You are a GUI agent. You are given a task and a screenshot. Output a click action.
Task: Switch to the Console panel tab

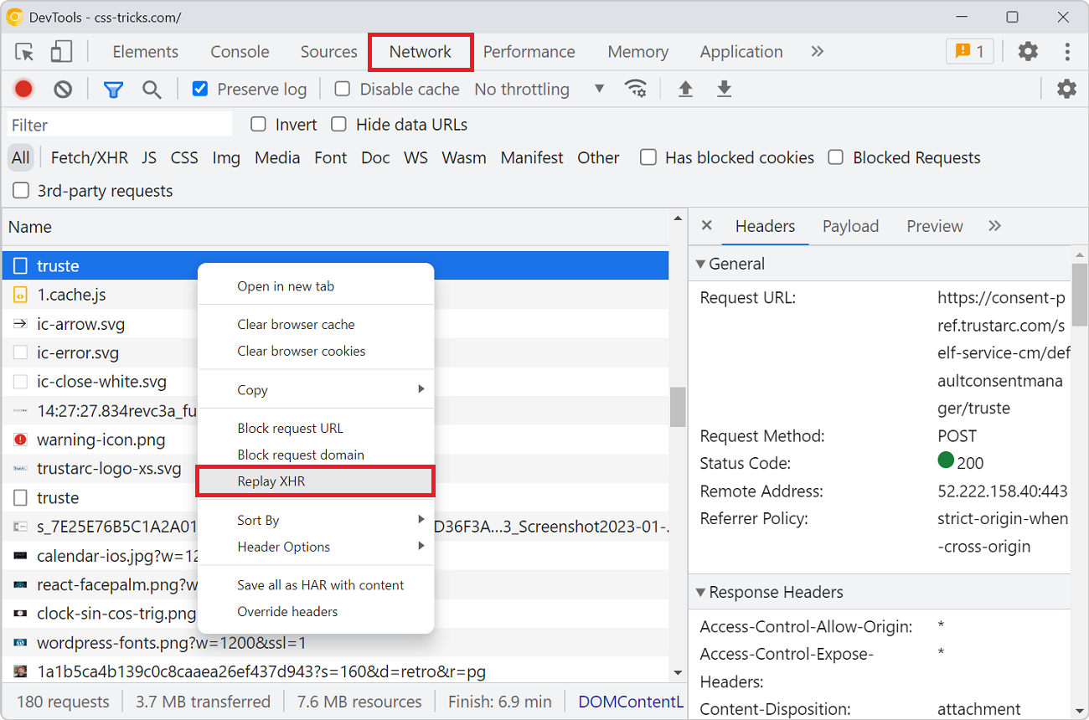(240, 52)
